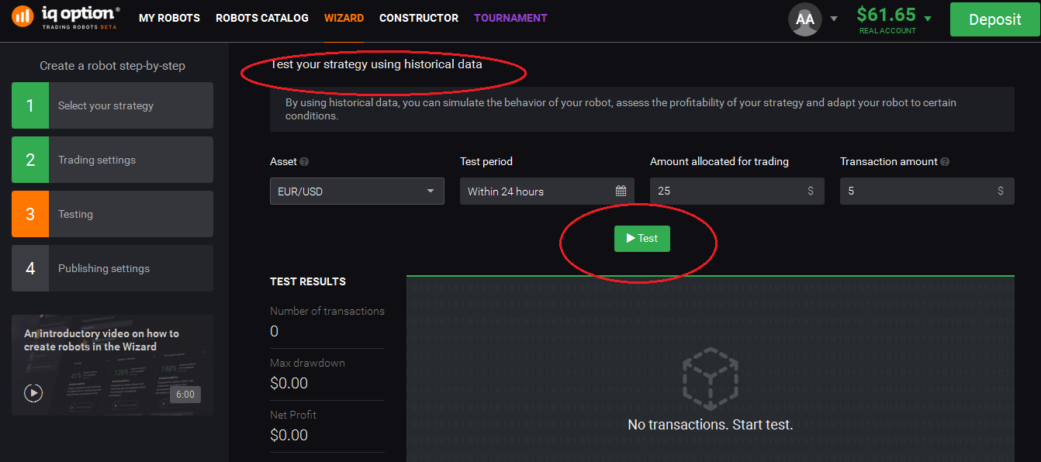This screenshot has width=1041, height=462.
Task: Open the Robots Catalog tab
Action: point(262,18)
